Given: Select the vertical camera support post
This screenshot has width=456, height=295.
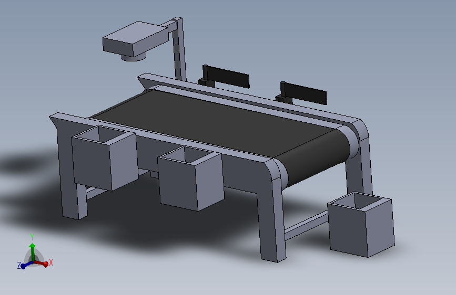Looking at the screenshot, I should (x=179, y=49).
